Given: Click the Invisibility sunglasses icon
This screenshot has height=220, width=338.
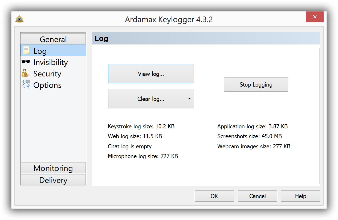Looking at the screenshot, I should pos(26,62).
